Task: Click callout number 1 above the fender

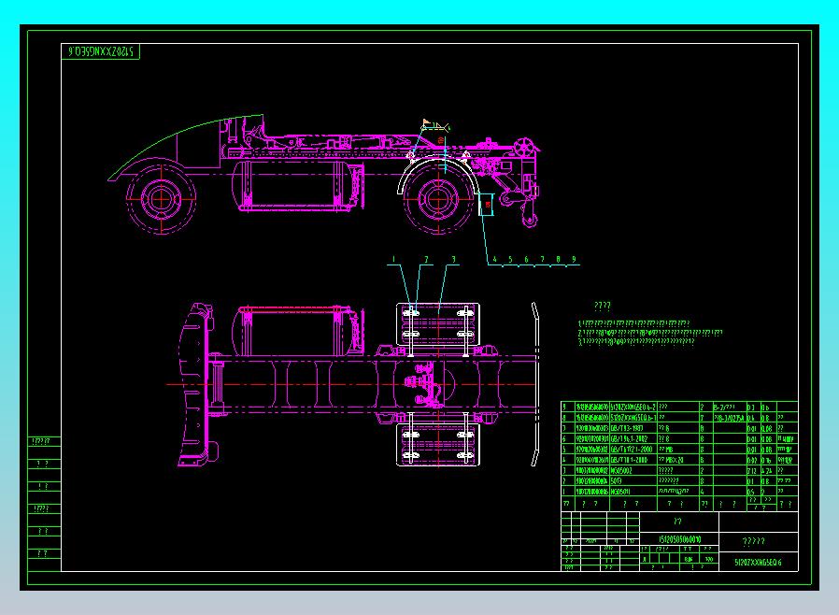Action: (393, 259)
